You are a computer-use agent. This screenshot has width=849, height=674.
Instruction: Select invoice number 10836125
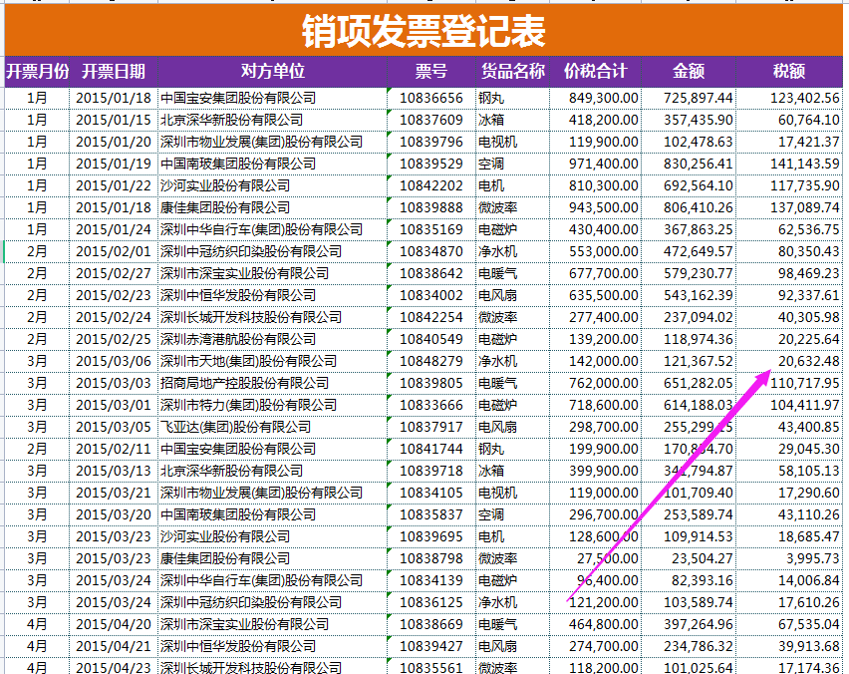tap(431, 602)
